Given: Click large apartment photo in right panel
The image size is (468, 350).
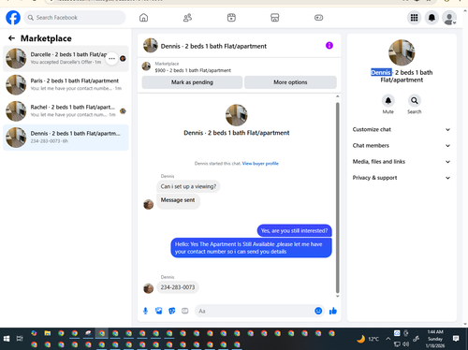Looking at the screenshot, I should click(402, 52).
